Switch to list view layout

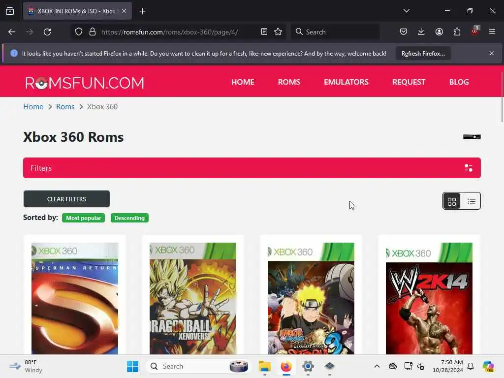[471, 201]
